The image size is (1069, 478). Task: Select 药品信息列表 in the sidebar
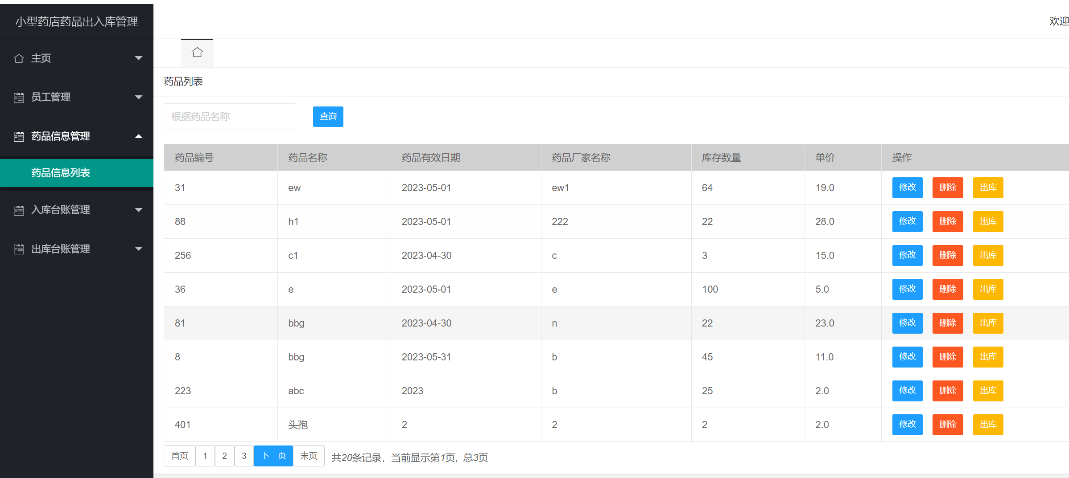[x=61, y=173]
